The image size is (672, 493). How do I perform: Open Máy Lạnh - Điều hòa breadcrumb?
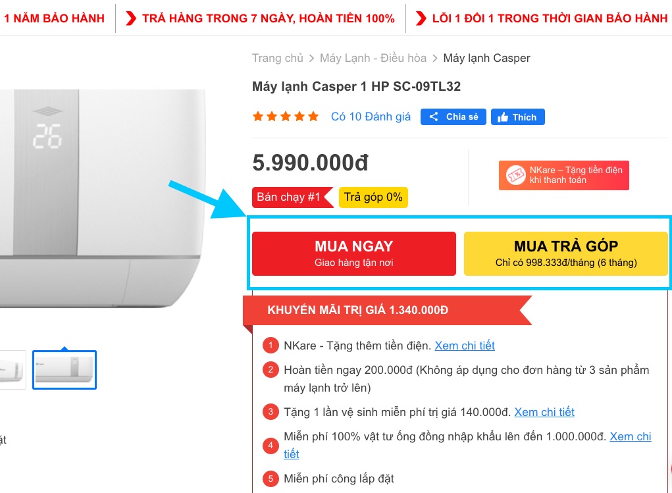[373, 58]
